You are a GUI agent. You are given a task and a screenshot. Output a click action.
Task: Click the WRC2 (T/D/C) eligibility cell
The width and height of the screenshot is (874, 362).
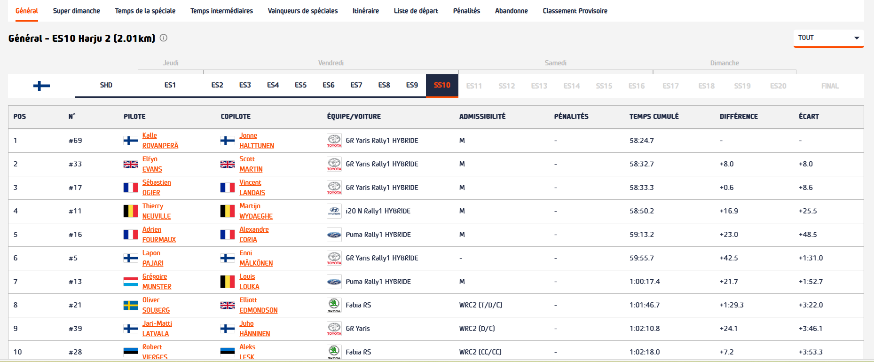pos(480,305)
